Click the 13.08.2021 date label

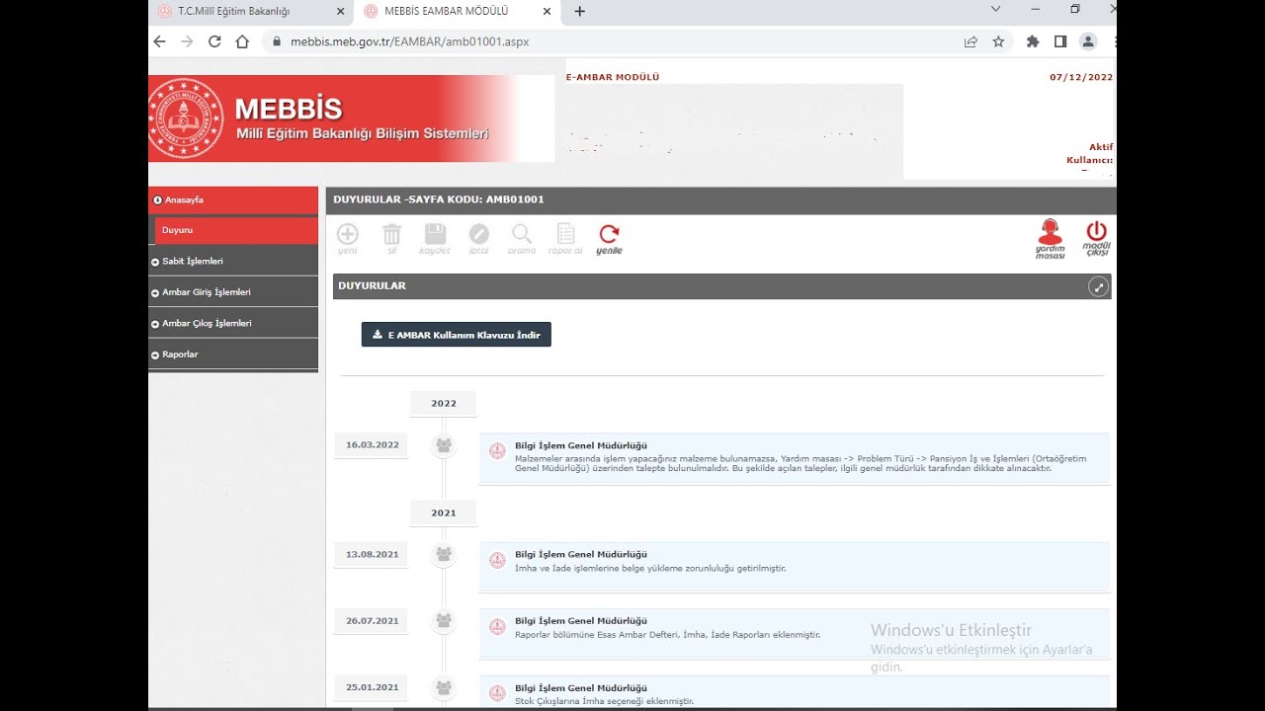[x=372, y=554]
